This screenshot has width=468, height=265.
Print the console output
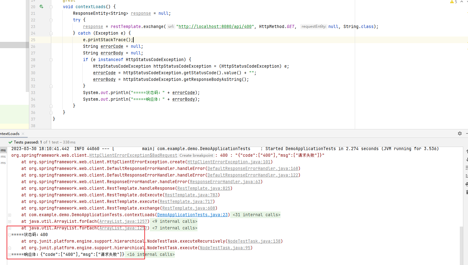pos(466,184)
